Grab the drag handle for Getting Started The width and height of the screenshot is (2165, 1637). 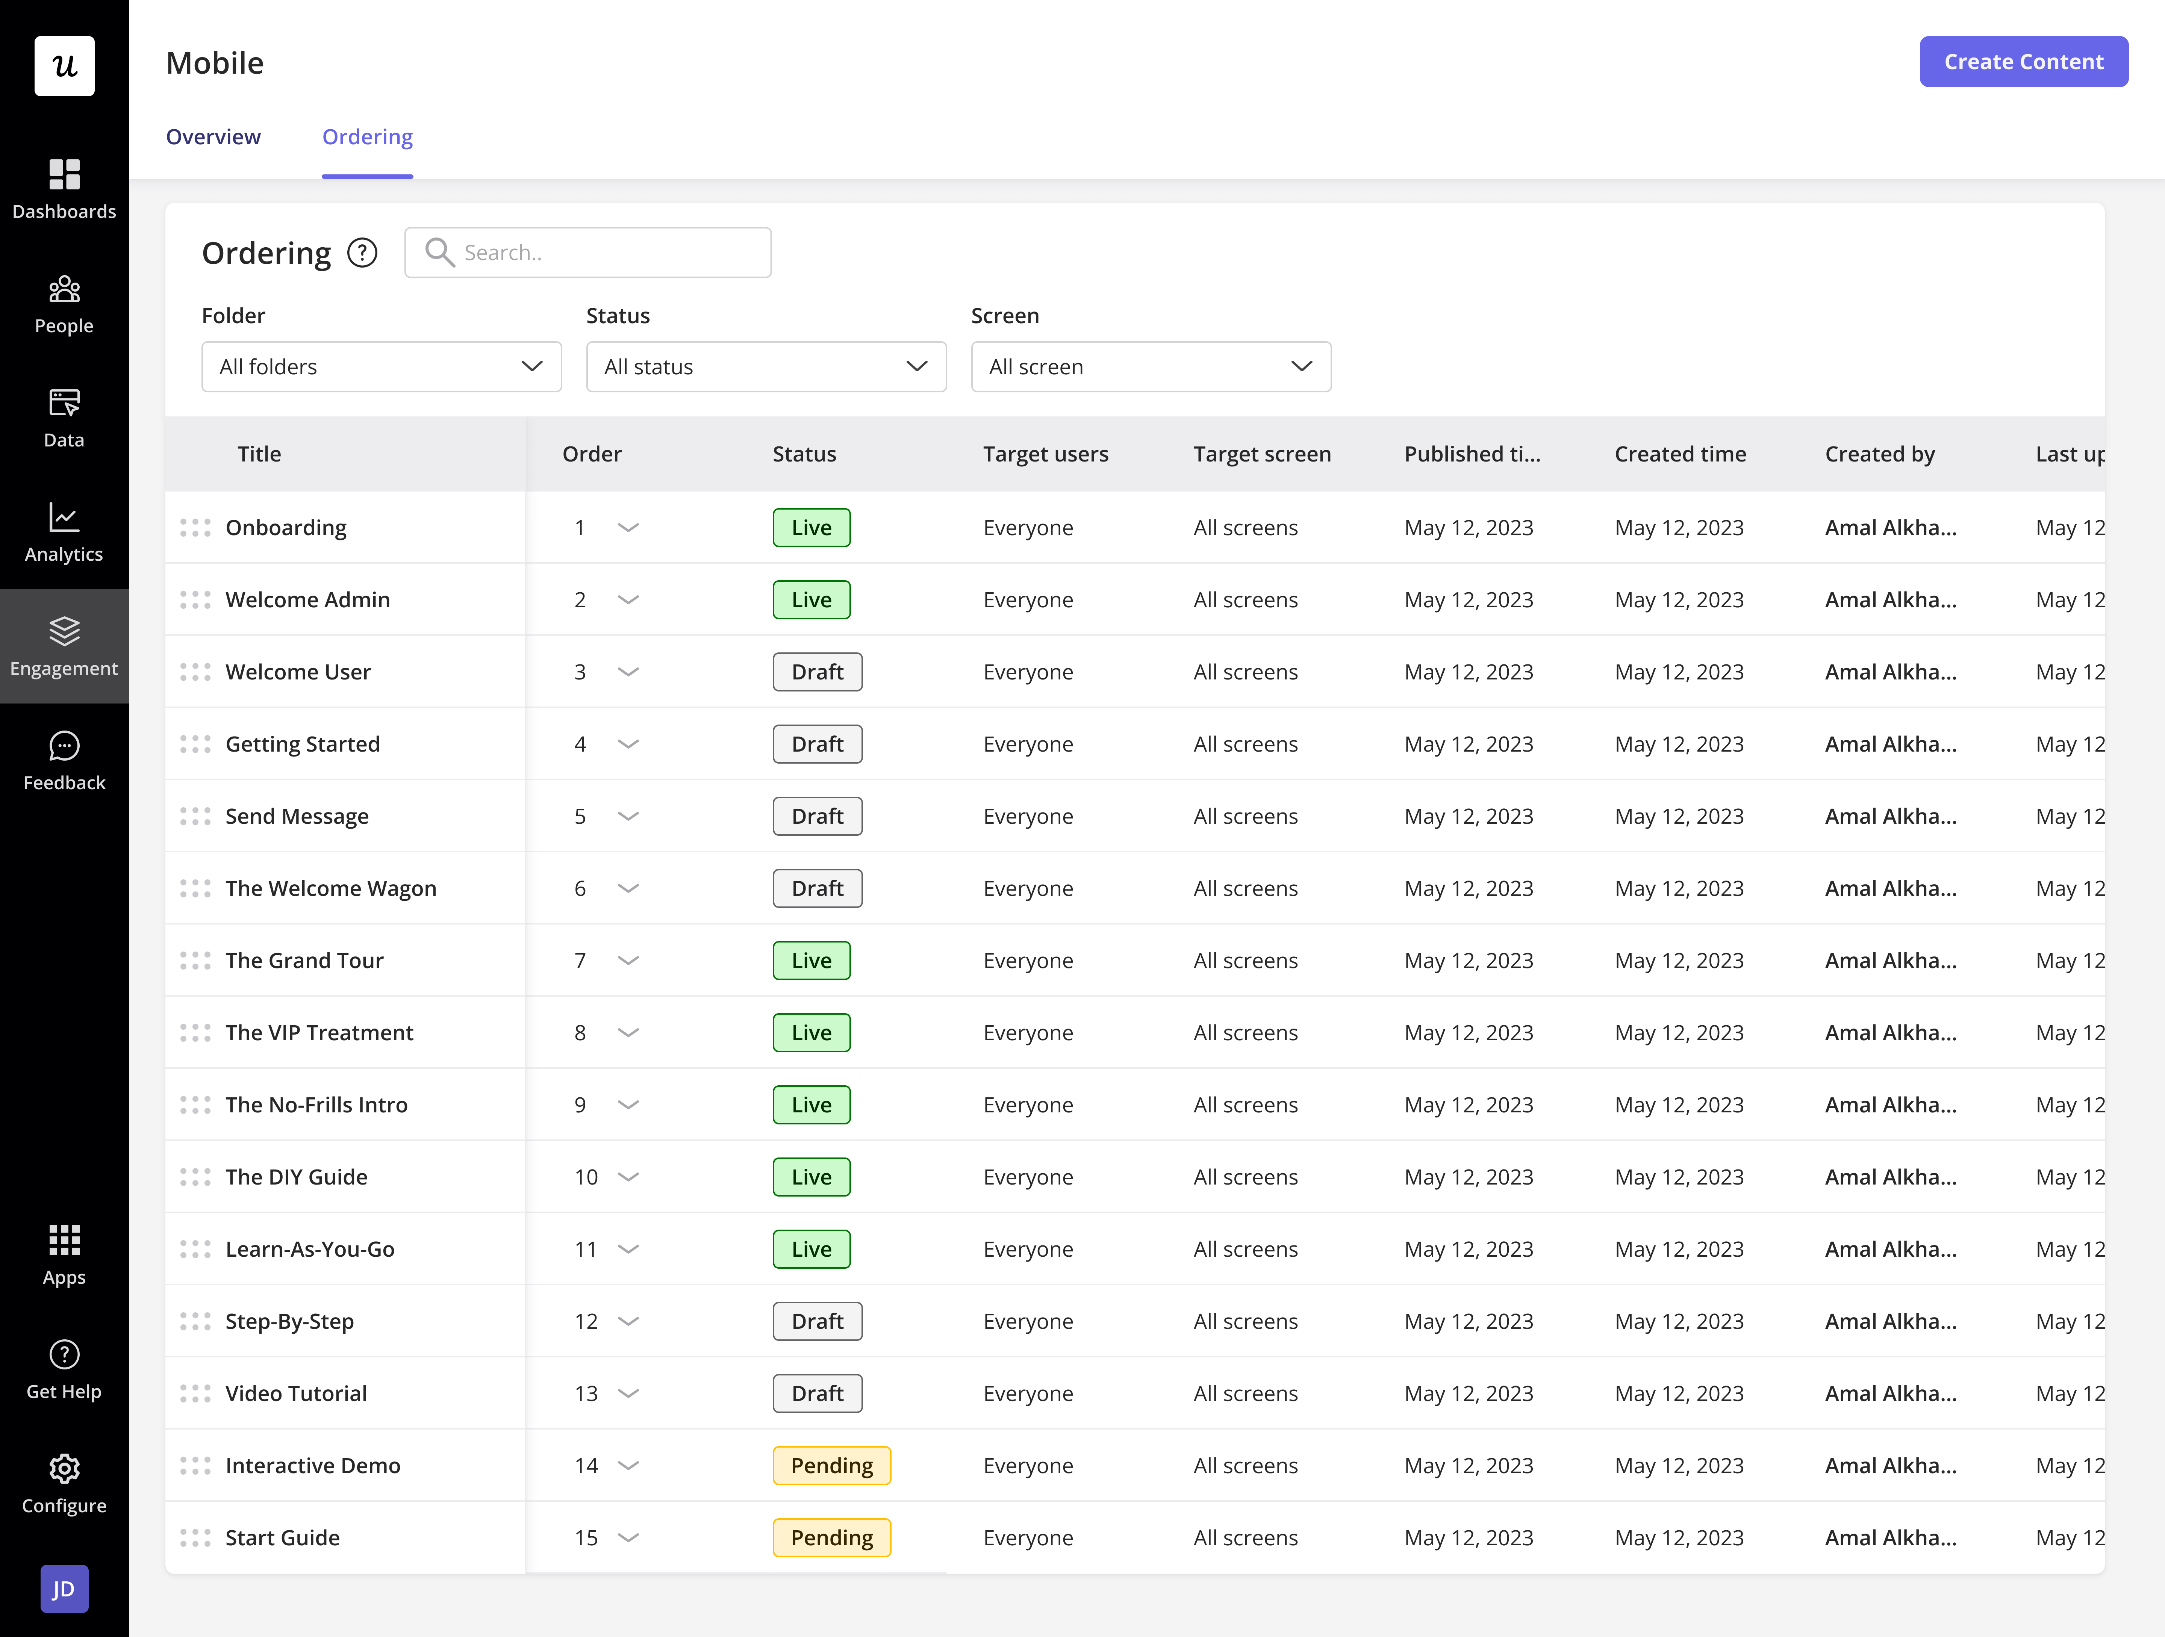[x=196, y=744]
